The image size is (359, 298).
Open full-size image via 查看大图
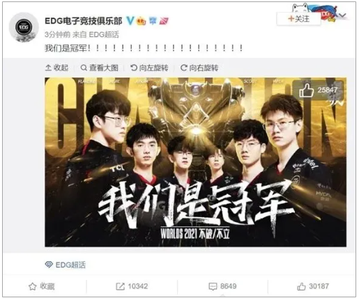[99, 68]
